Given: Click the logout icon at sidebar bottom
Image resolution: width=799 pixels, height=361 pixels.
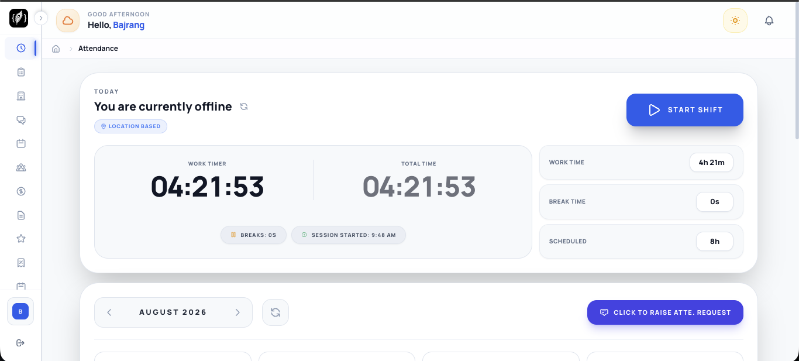Looking at the screenshot, I should click(x=20, y=343).
